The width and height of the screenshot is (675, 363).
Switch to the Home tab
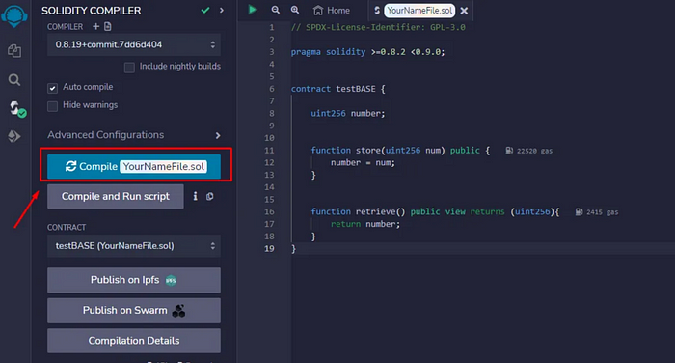point(332,10)
